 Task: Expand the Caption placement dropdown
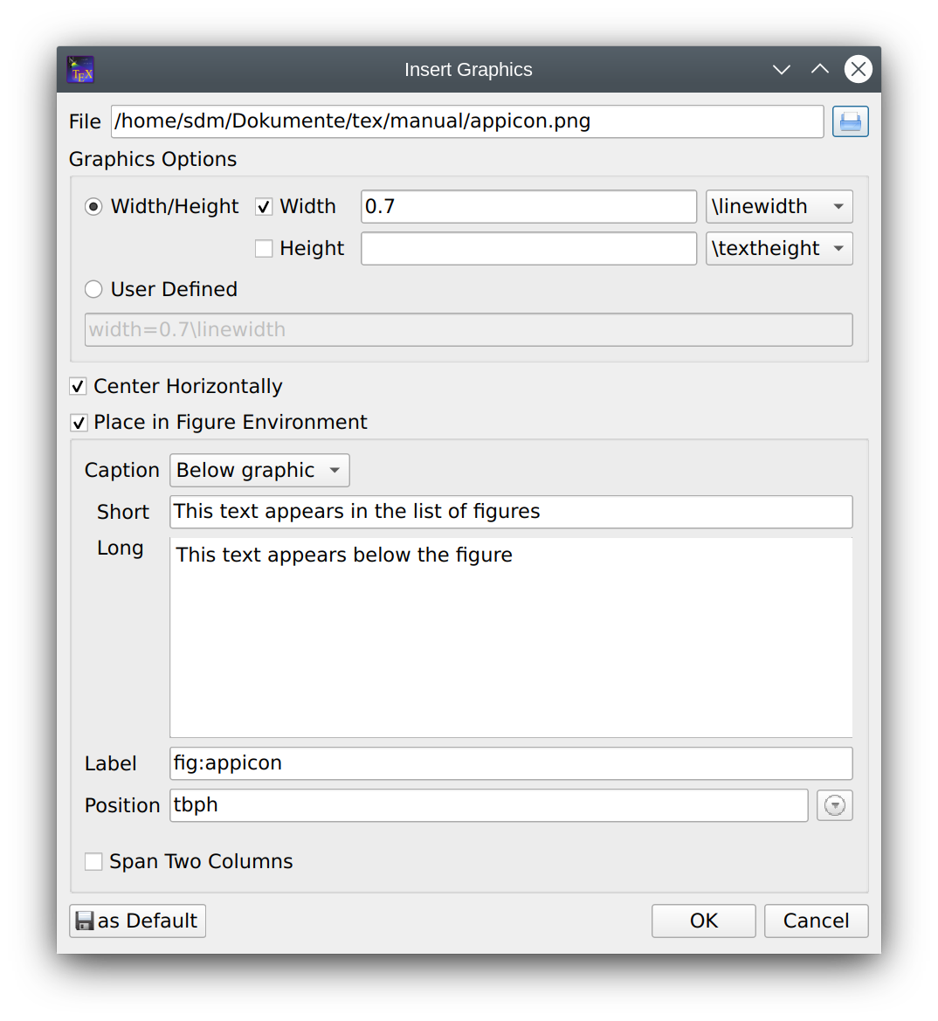(x=259, y=470)
